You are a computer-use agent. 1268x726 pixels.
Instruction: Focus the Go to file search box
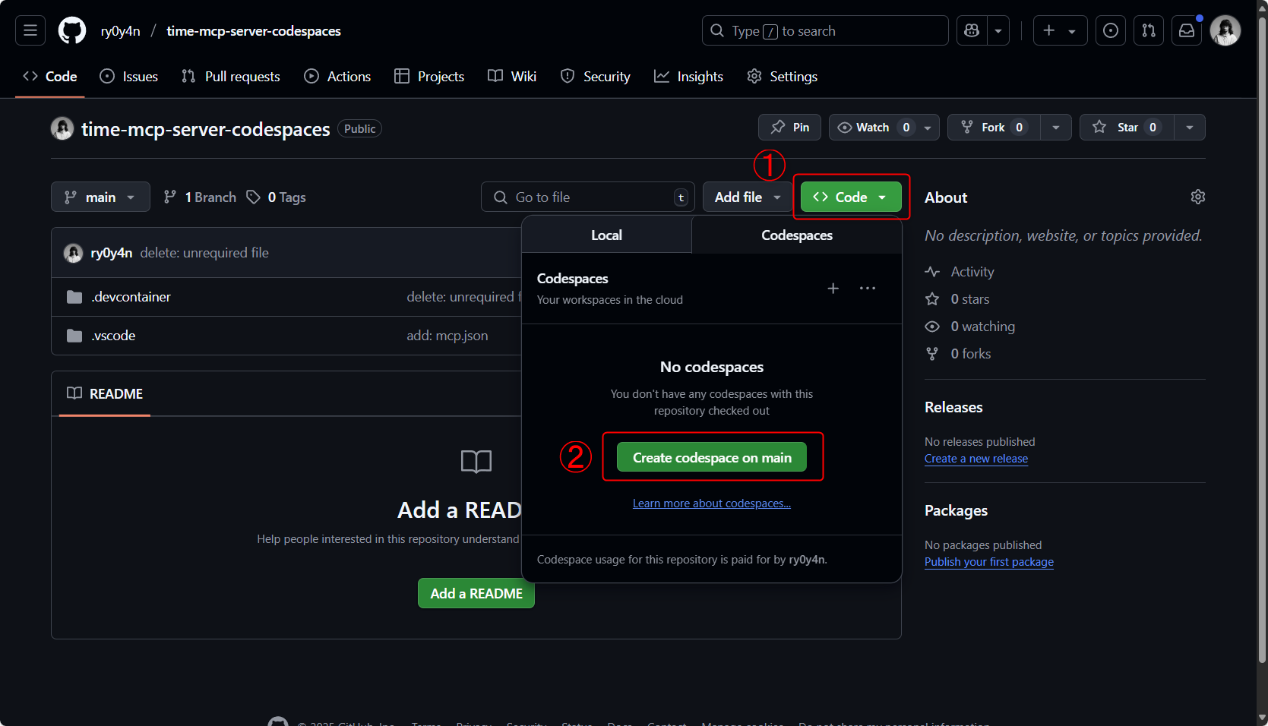coord(588,197)
